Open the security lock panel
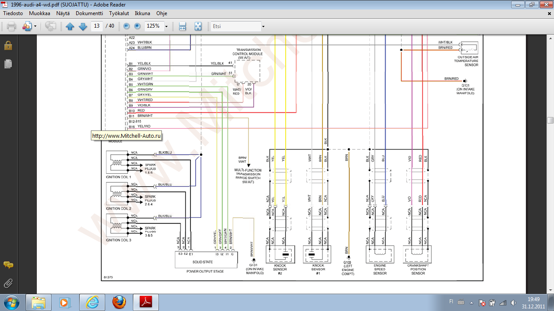 point(8,45)
